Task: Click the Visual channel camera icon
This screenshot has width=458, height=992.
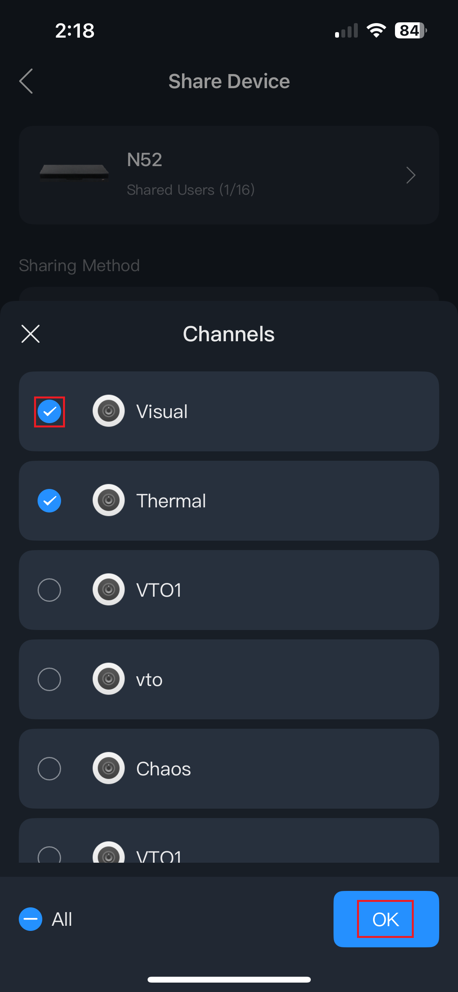Action: click(x=108, y=411)
